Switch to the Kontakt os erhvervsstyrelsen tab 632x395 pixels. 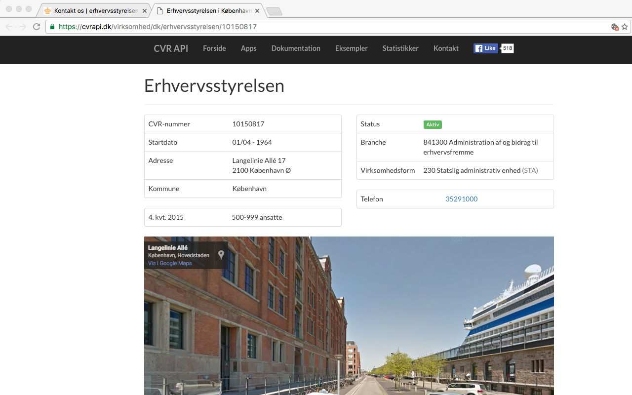(x=94, y=10)
